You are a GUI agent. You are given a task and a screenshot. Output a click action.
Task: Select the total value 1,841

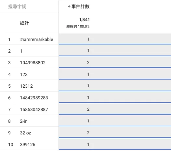pyautogui.click(x=85, y=19)
